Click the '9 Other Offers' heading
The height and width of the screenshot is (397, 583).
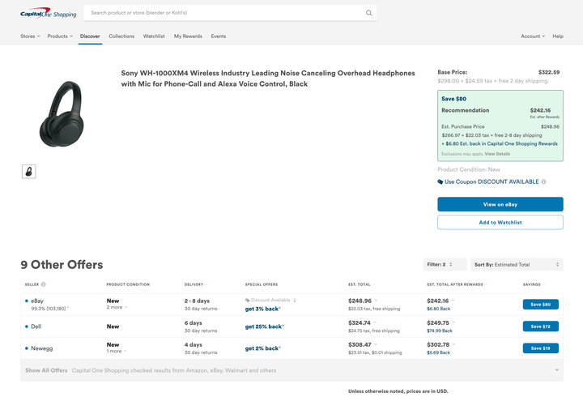pos(62,265)
